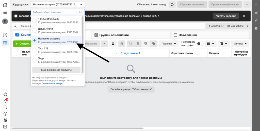Click the tag icon in toolbar
Image resolution: width=260 pixels, height=131 pixels.
tap(154, 44)
